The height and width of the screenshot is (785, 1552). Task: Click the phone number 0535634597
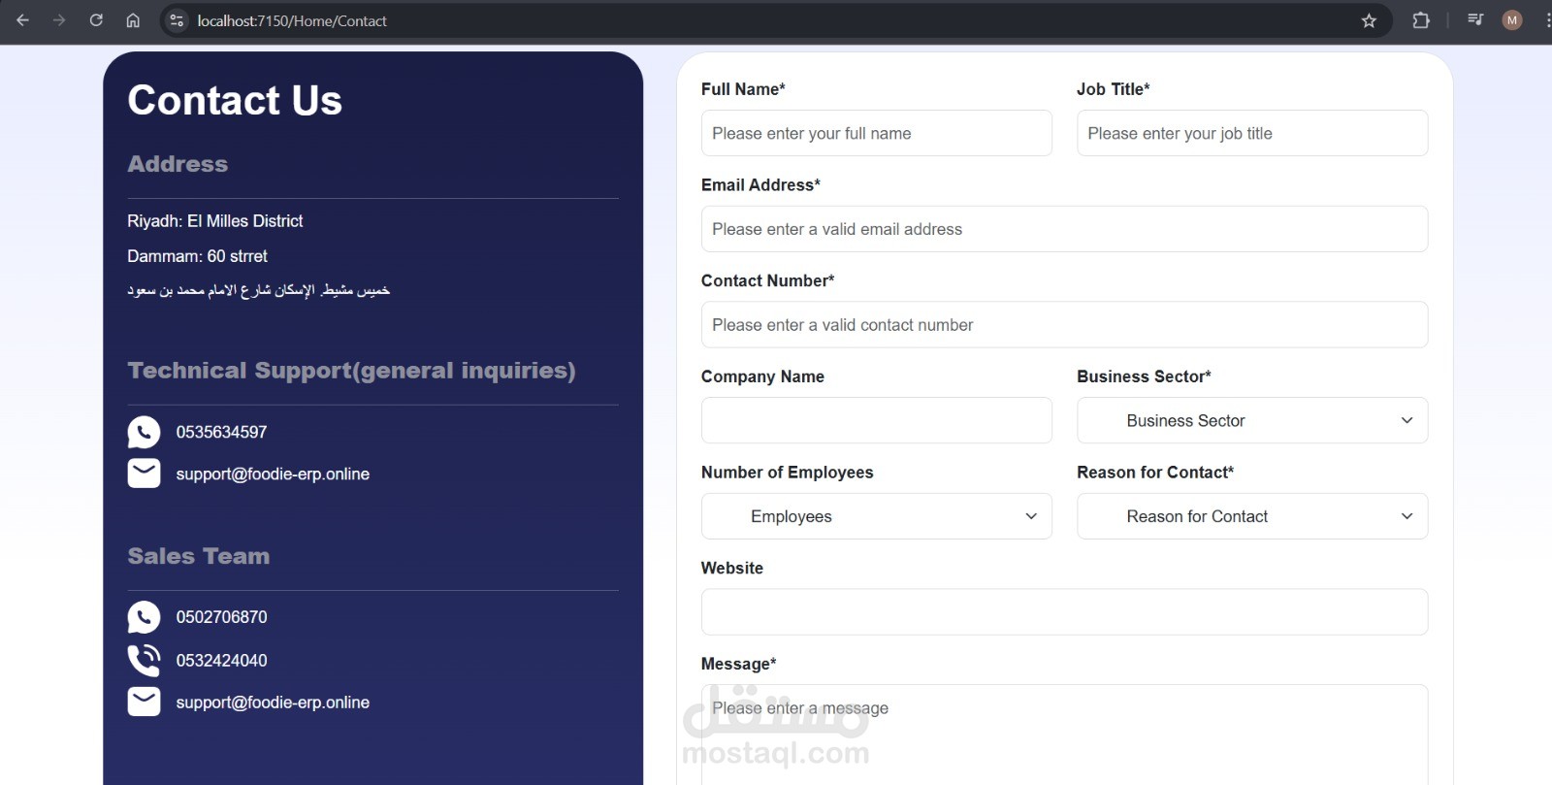click(221, 432)
